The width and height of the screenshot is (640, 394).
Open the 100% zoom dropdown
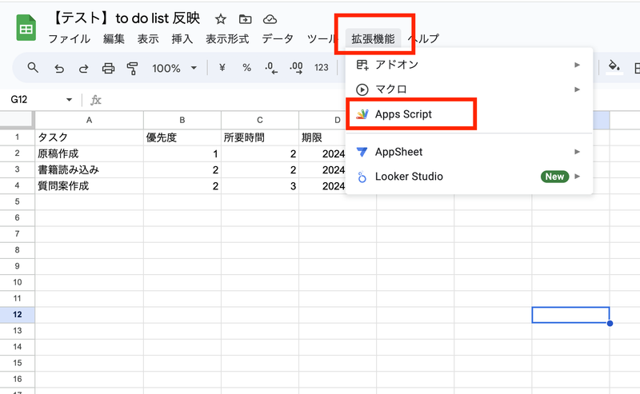[x=174, y=68]
